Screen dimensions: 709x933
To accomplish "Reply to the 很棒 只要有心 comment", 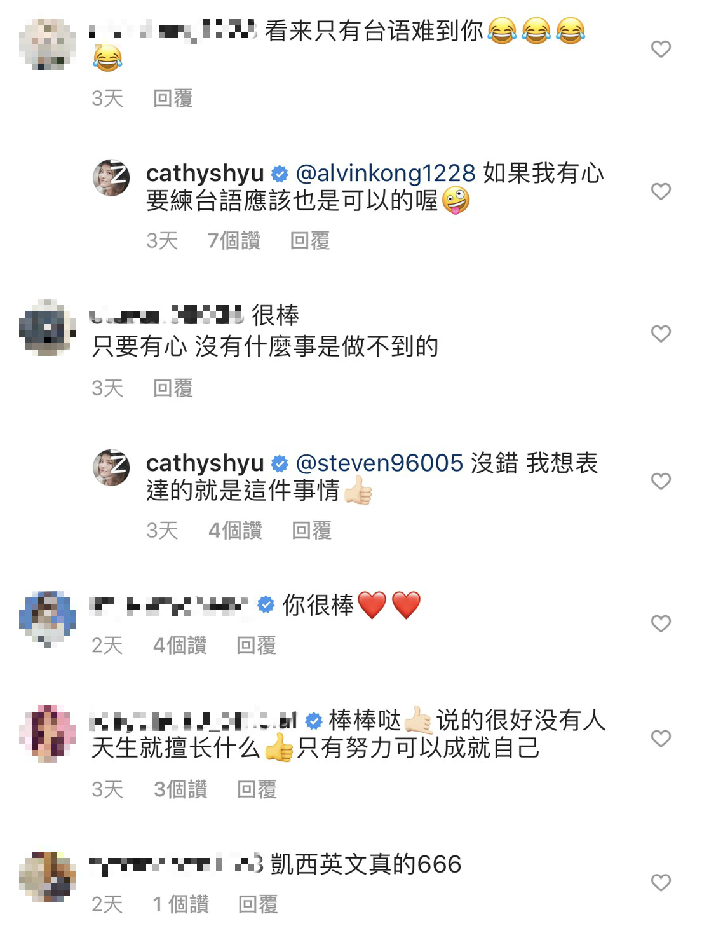I will [x=173, y=388].
